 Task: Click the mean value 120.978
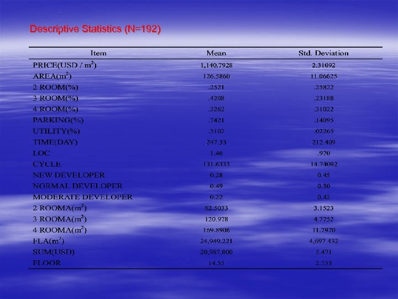[x=216, y=219]
